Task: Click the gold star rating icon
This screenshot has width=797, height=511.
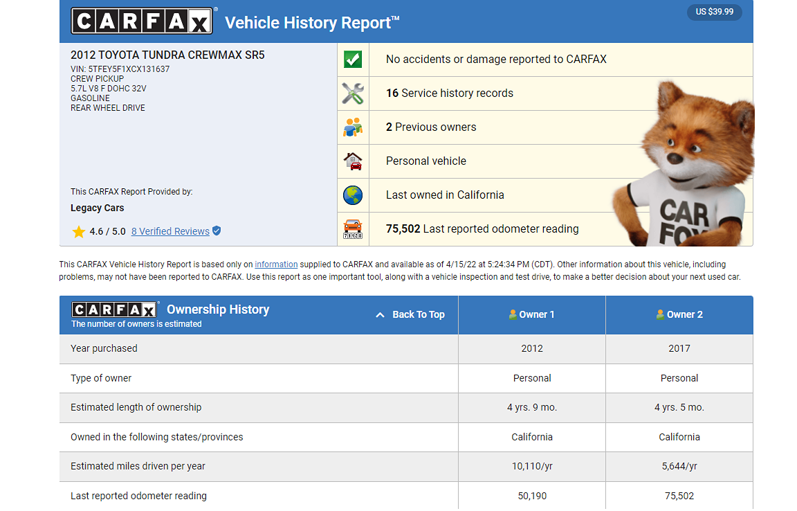Action: [79, 231]
